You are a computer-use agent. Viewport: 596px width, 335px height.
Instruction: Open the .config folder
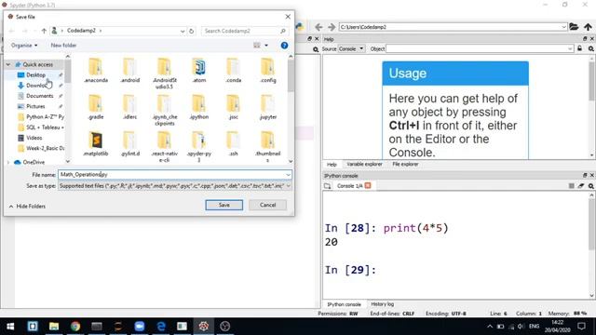pos(268,71)
